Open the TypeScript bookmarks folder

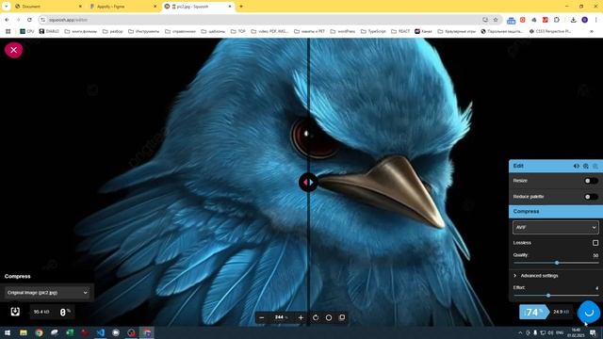coord(373,31)
